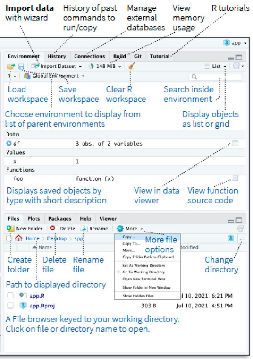Image resolution: width=253 pixels, height=359 pixels.
Task: Click the red Delete icon
Action: 53,228
